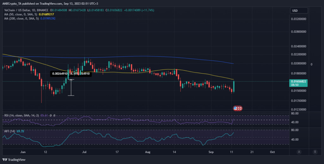This screenshot has height=164, width=324.
Task: Click the B button on the bottom right
Action: click(x=315, y=152)
